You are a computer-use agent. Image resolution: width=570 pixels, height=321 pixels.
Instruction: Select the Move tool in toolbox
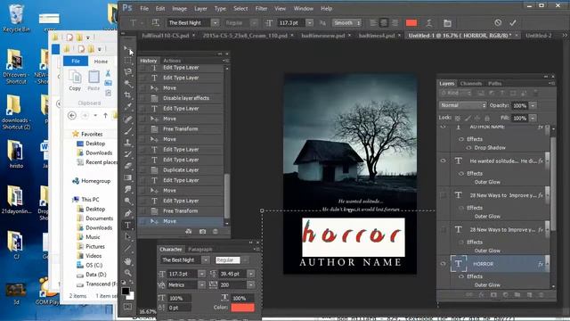point(127,48)
